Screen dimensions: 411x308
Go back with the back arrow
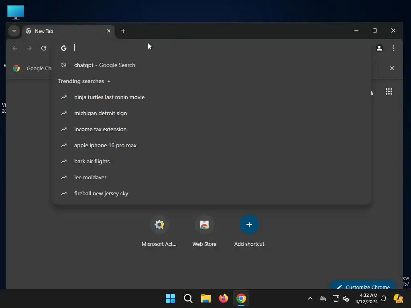pyautogui.click(x=15, y=48)
